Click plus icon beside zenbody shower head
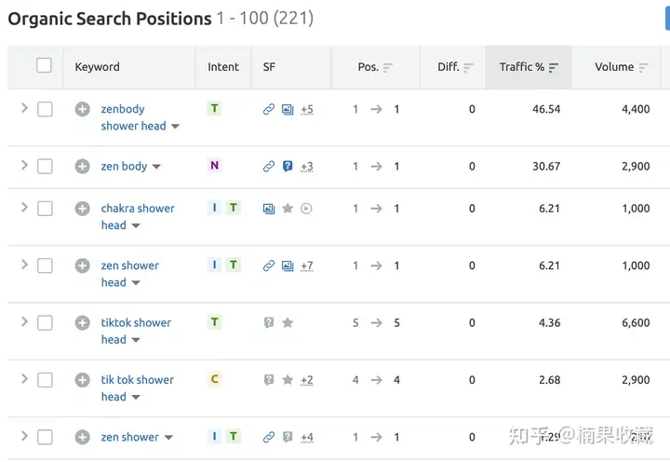The width and height of the screenshot is (670, 462). point(83,109)
